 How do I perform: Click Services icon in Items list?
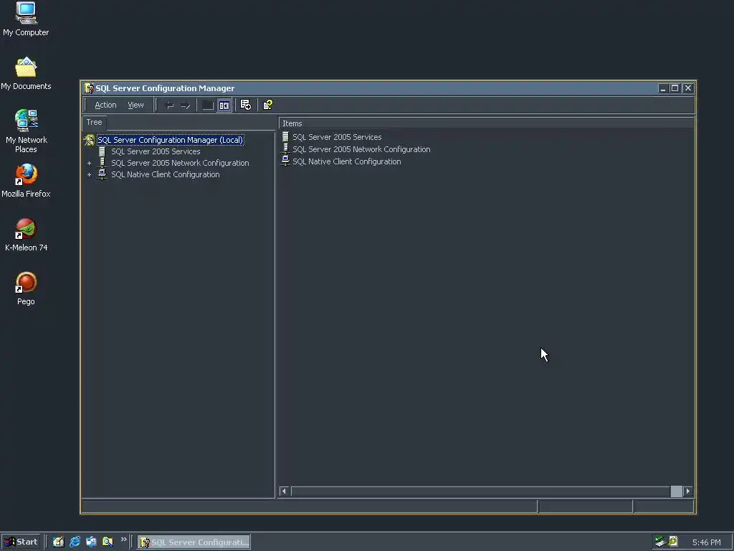pyautogui.click(x=285, y=137)
